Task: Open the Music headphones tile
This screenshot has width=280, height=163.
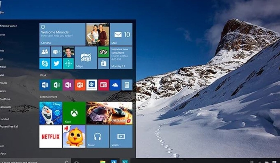Action: [x=98, y=137]
